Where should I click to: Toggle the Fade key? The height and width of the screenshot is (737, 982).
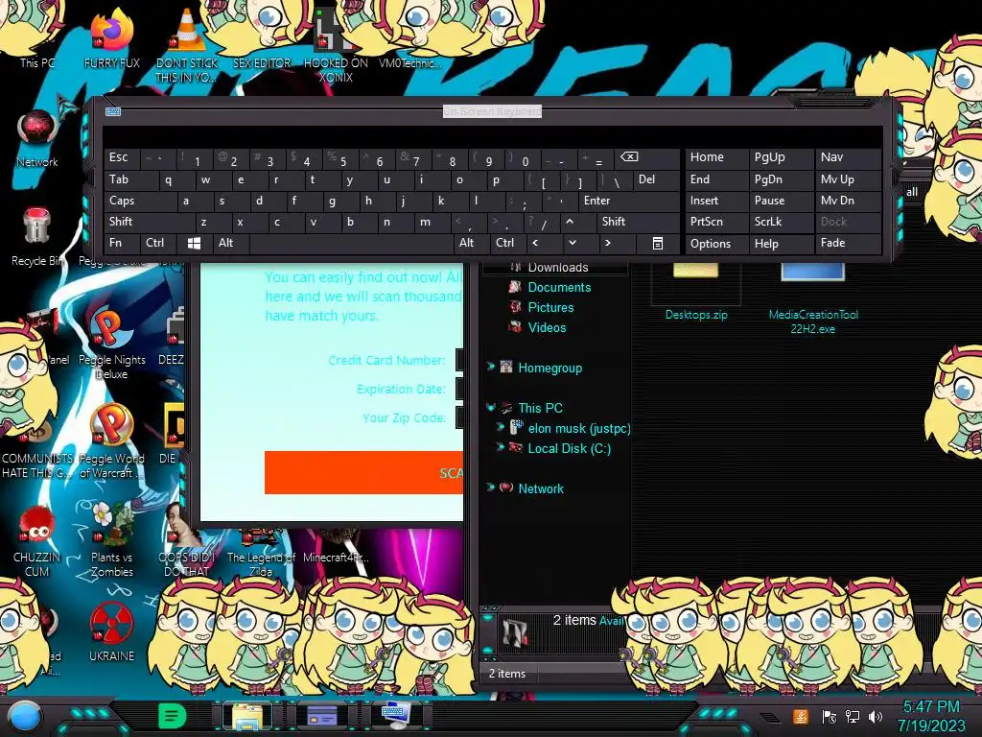[x=848, y=243]
